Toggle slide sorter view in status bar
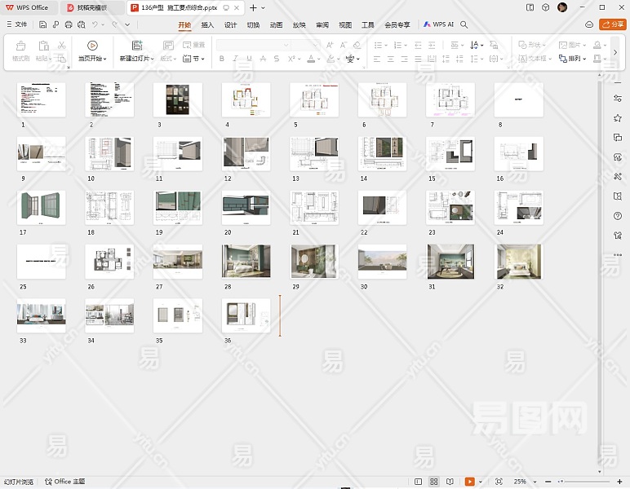 (x=434, y=482)
